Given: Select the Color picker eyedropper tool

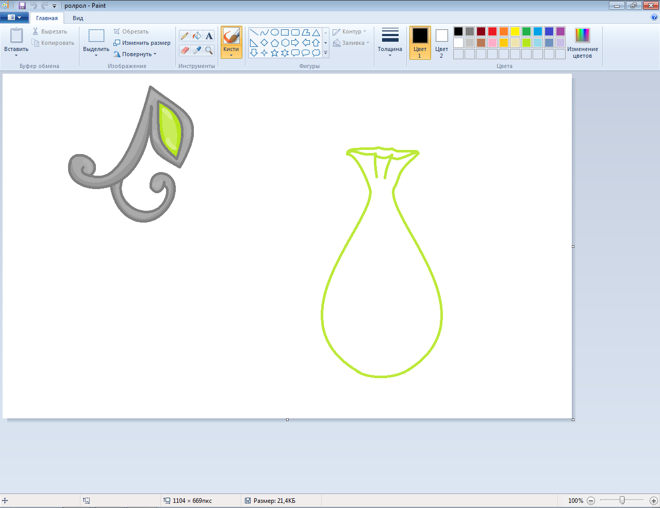Looking at the screenshot, I should point(197,50).
